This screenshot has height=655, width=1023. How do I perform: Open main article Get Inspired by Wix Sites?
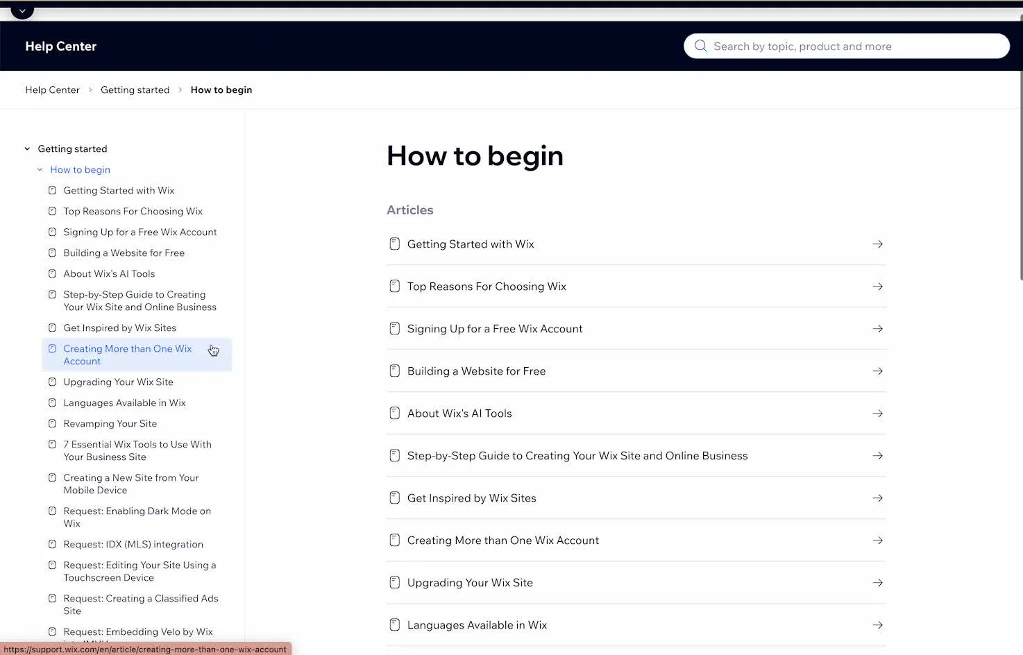coord(636,498)
